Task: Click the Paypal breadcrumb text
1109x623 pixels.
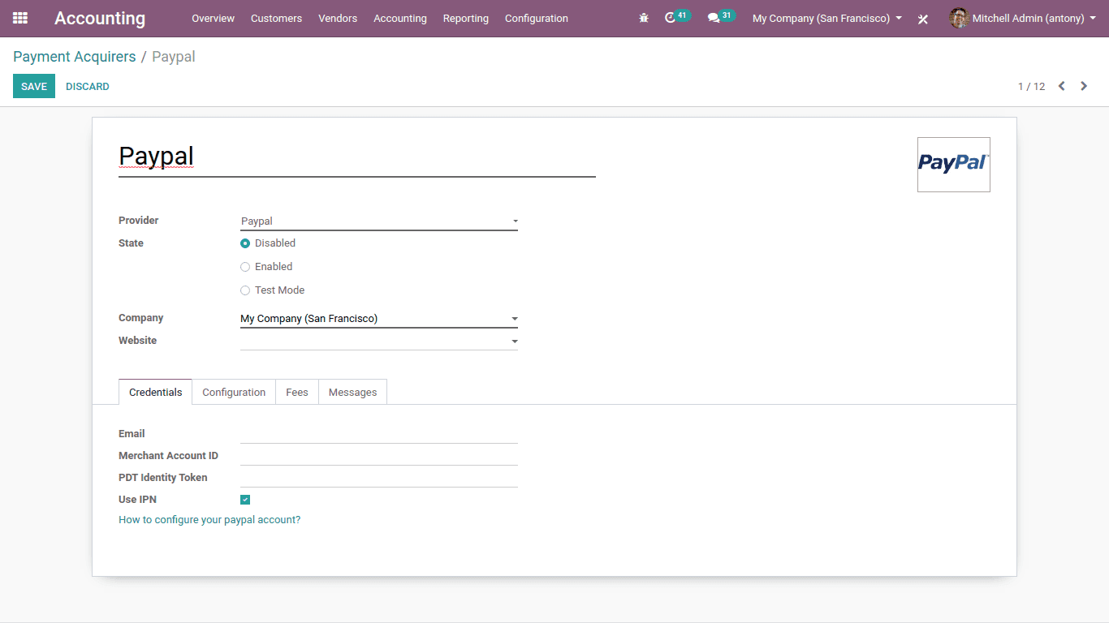Action: pyautogui.click(x=174, y=57)
